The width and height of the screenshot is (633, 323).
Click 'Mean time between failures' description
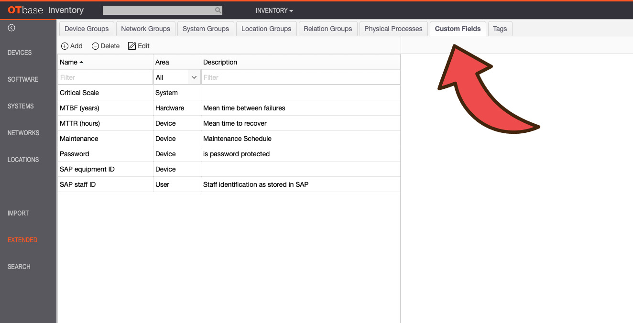pos(244,108)
